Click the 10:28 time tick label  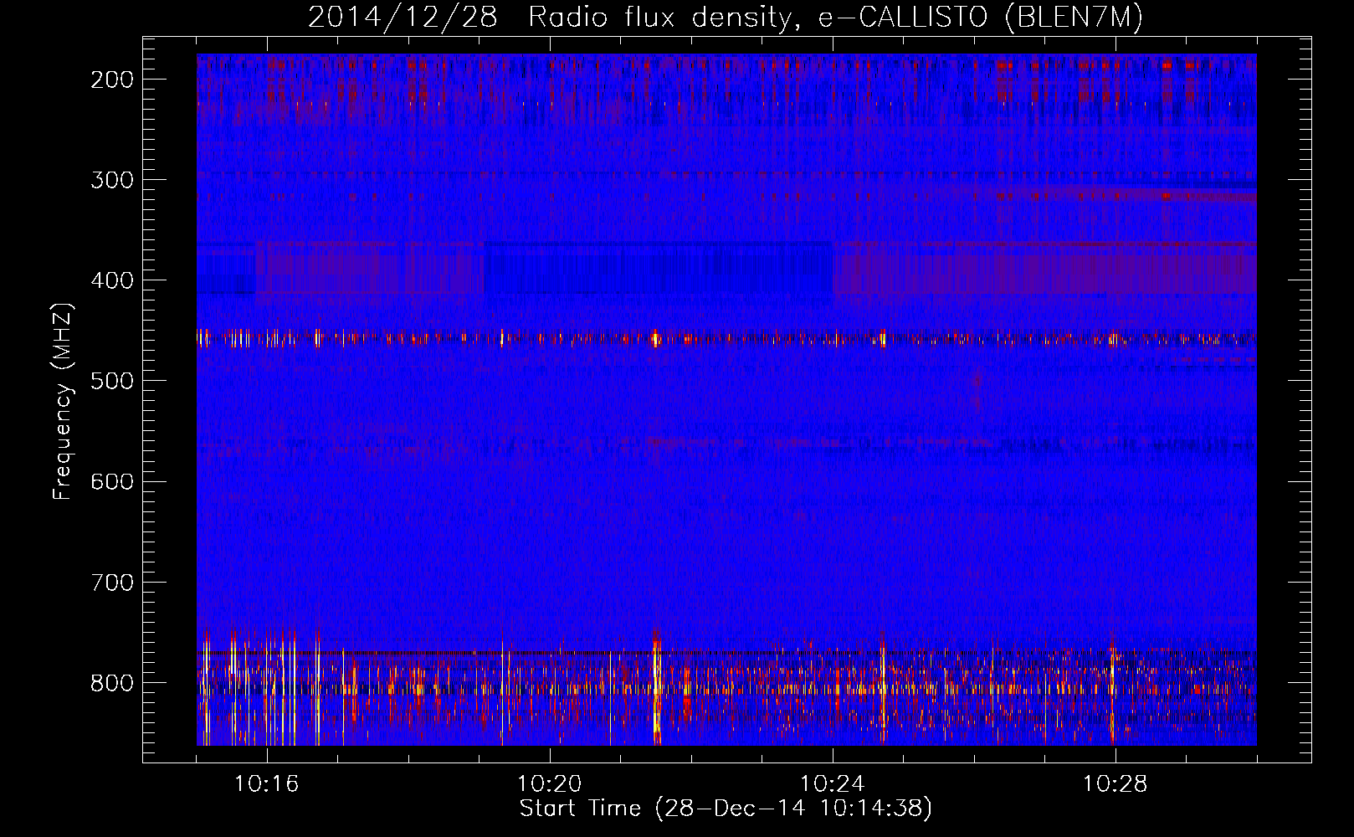tap(1116, 784)
